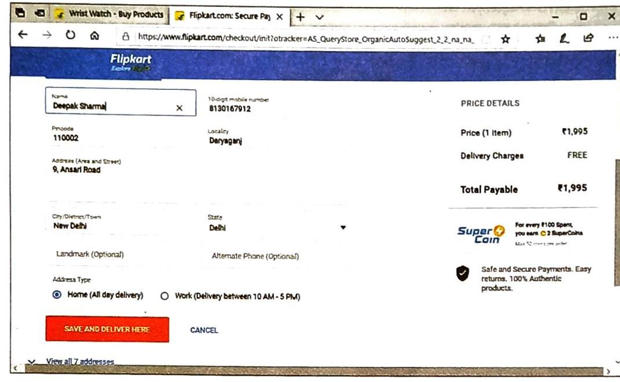The height and width of the screenshot is (382, 620).
Task: Minimize the browser window
Action: pyautogui.click(x=555, y=17)
